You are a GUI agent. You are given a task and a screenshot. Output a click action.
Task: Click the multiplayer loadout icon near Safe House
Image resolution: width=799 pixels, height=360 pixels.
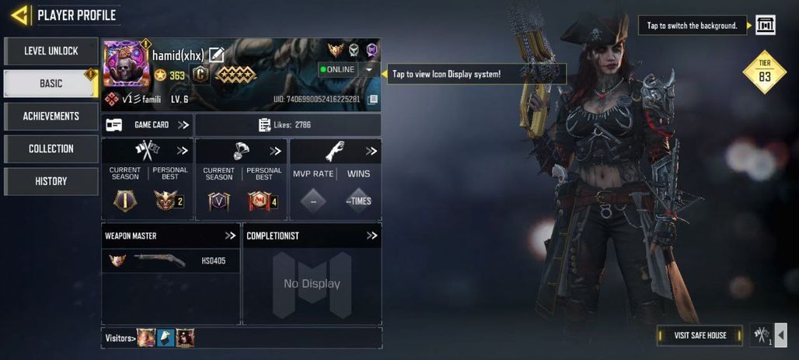[x=762, y=336]
